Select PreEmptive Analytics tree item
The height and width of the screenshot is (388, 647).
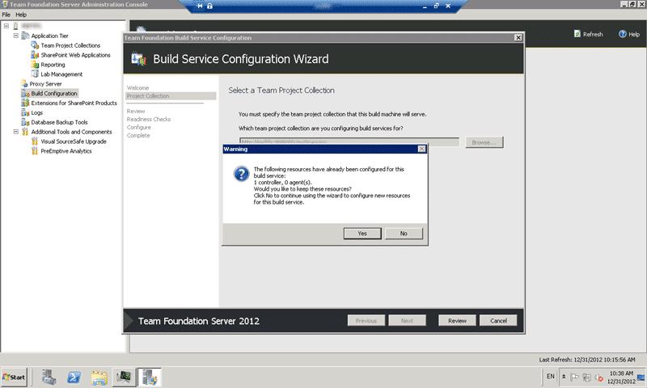(x=66, y=151)
